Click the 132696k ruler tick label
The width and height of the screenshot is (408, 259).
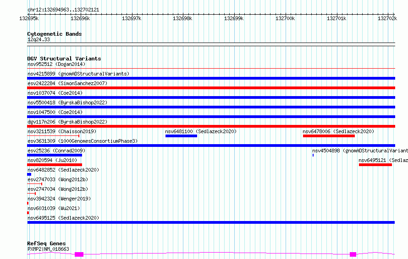click(x=80, y=18)
